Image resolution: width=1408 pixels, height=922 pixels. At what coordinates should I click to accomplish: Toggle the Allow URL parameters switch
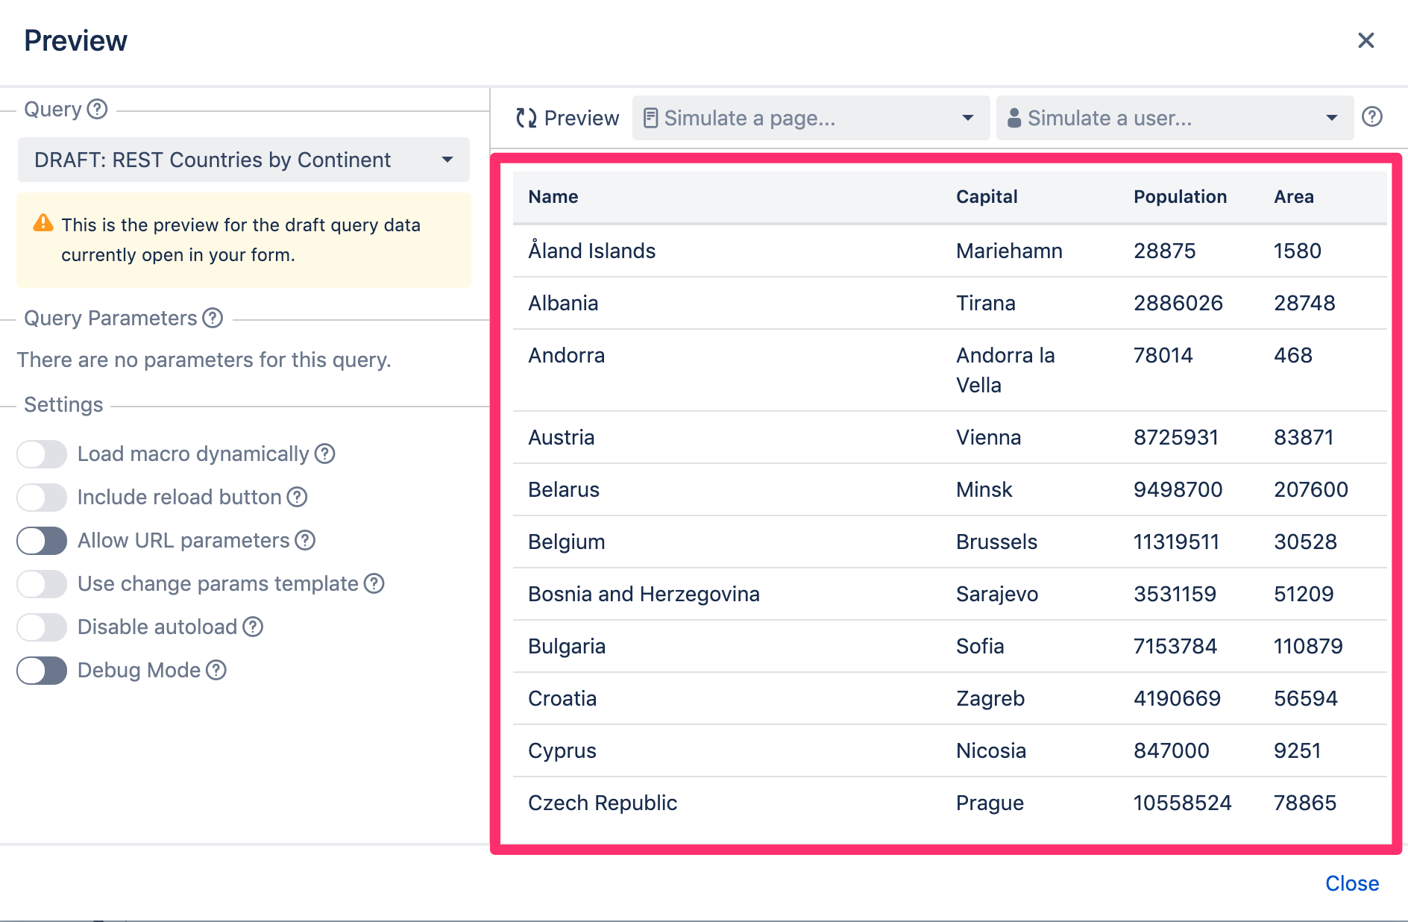[x=42, y=541]
